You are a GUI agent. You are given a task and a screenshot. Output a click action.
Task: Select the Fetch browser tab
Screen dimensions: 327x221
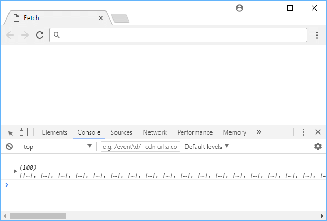click(x=57, y=18)
